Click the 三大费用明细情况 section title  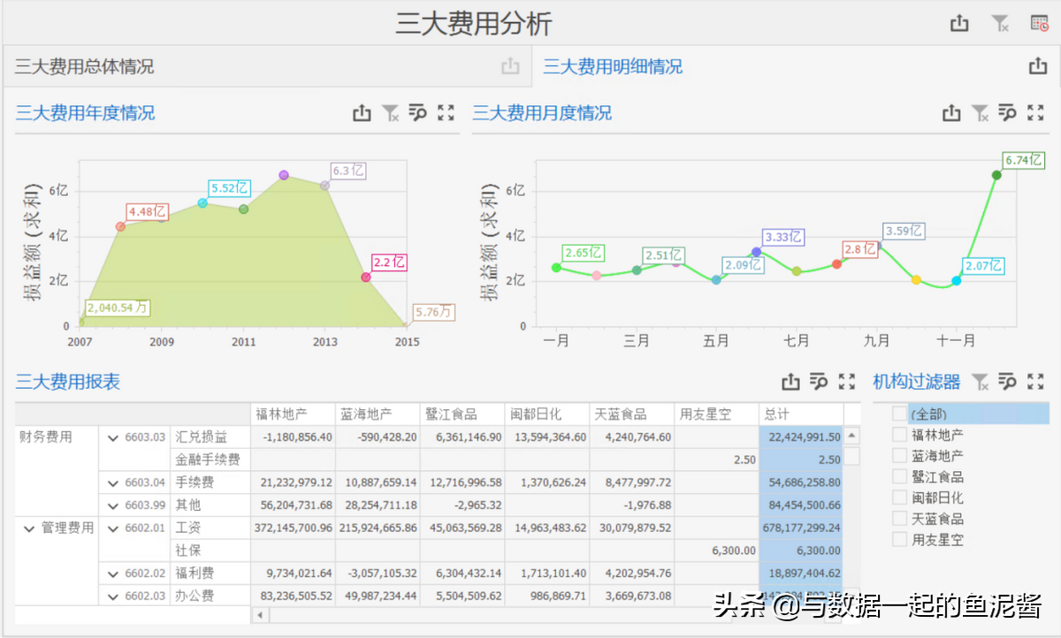click(x=613, y=65)
